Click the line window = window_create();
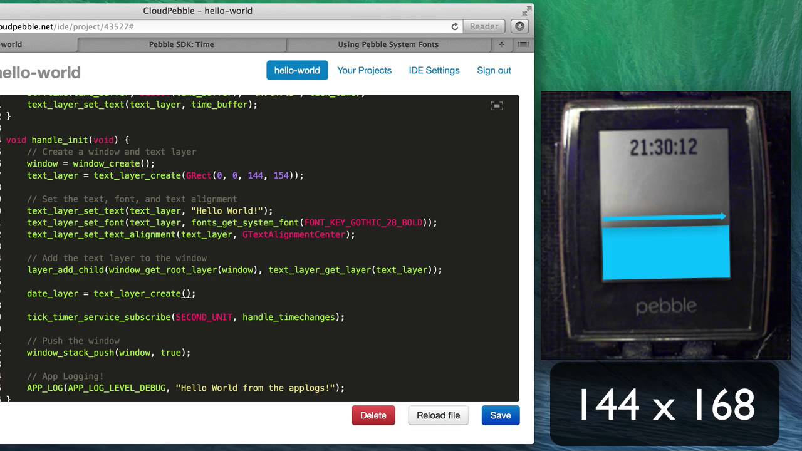The height and width of the screenshot is (451, 802). (x=91, y=163)
